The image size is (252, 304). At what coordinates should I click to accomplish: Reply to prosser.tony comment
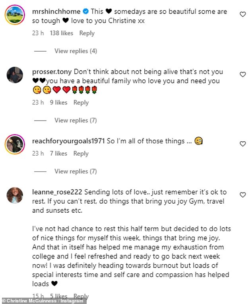coord(81,102)
